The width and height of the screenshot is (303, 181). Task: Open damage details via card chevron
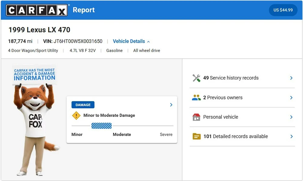(x=171, y=105)
